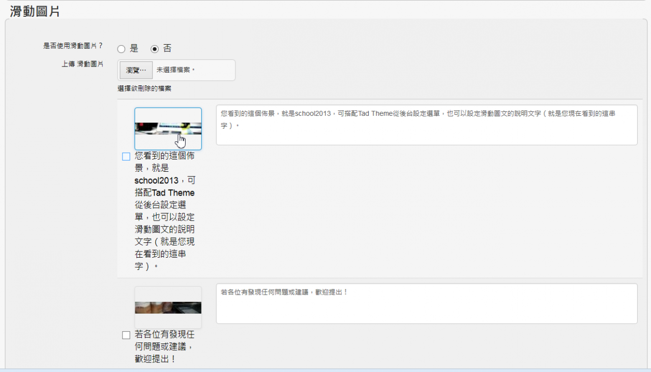The width and height of the screenshot is (651, 372).
Task: Click the "選擇欲刪除的檔案" caption text
Action: (144, 88)
